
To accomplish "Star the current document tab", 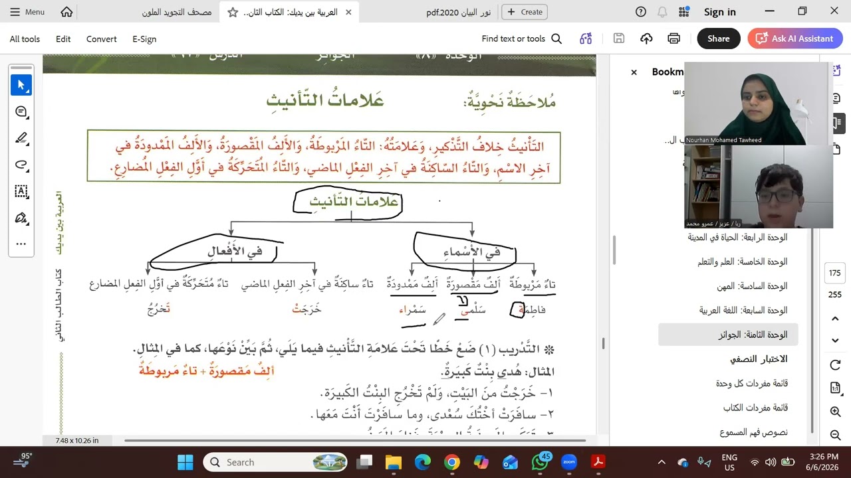I will (x=233, y=12).
